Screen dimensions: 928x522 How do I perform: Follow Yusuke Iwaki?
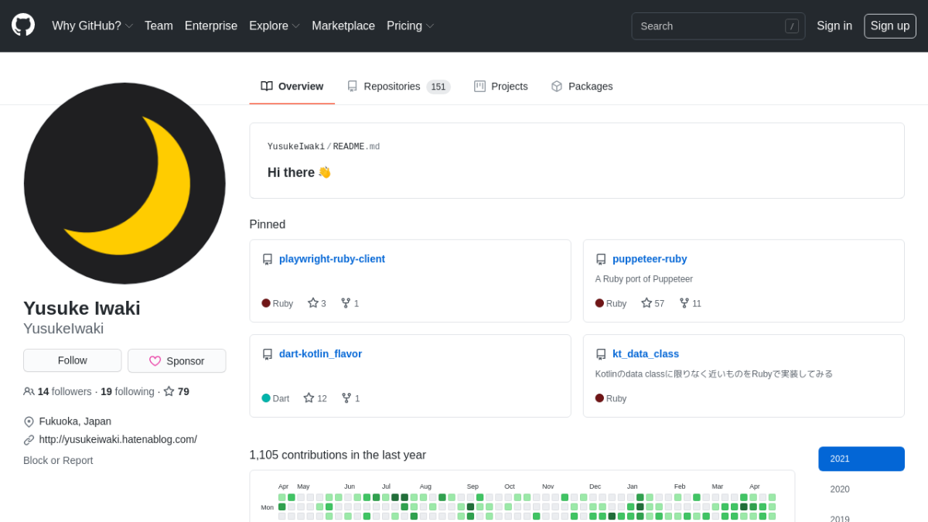73,360
